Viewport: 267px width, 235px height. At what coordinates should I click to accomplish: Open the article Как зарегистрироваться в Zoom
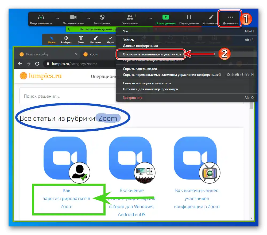[66, 198]
